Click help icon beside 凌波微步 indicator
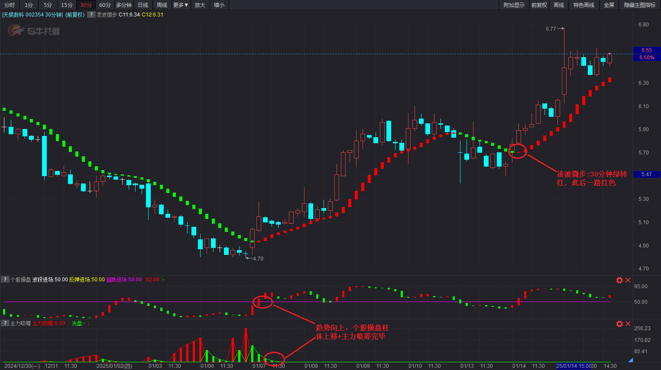 coord(91,15)
